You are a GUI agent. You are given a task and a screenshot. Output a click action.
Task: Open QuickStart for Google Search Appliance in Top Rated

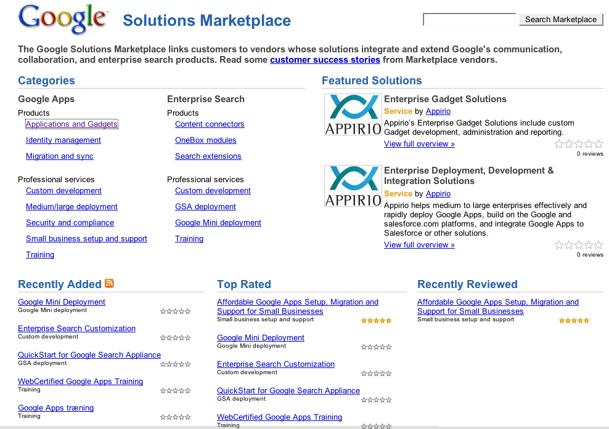tap(288, 390)
